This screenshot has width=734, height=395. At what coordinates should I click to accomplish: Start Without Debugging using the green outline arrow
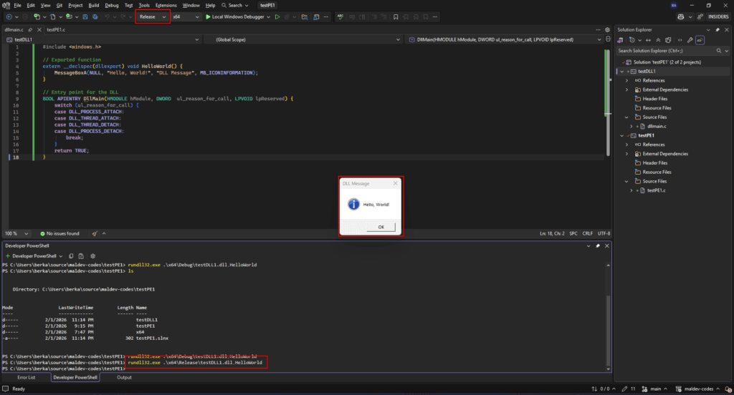click(277, 16)
